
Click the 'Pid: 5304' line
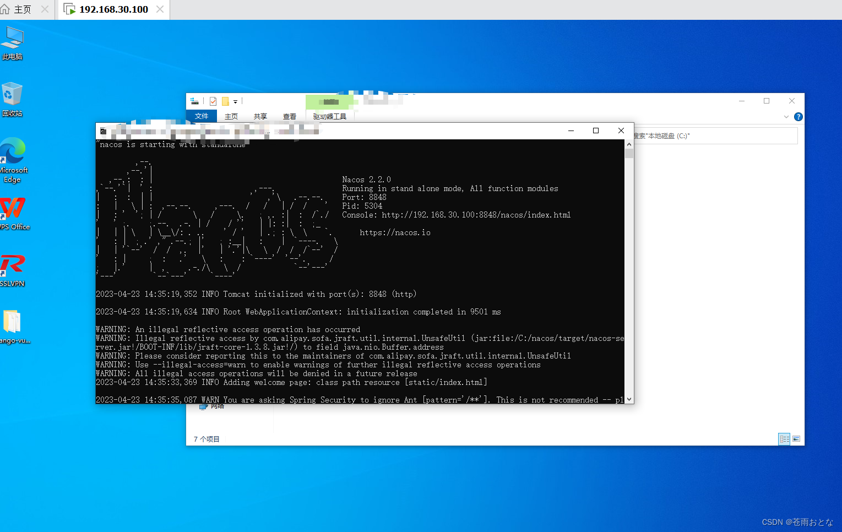(362, 206)
